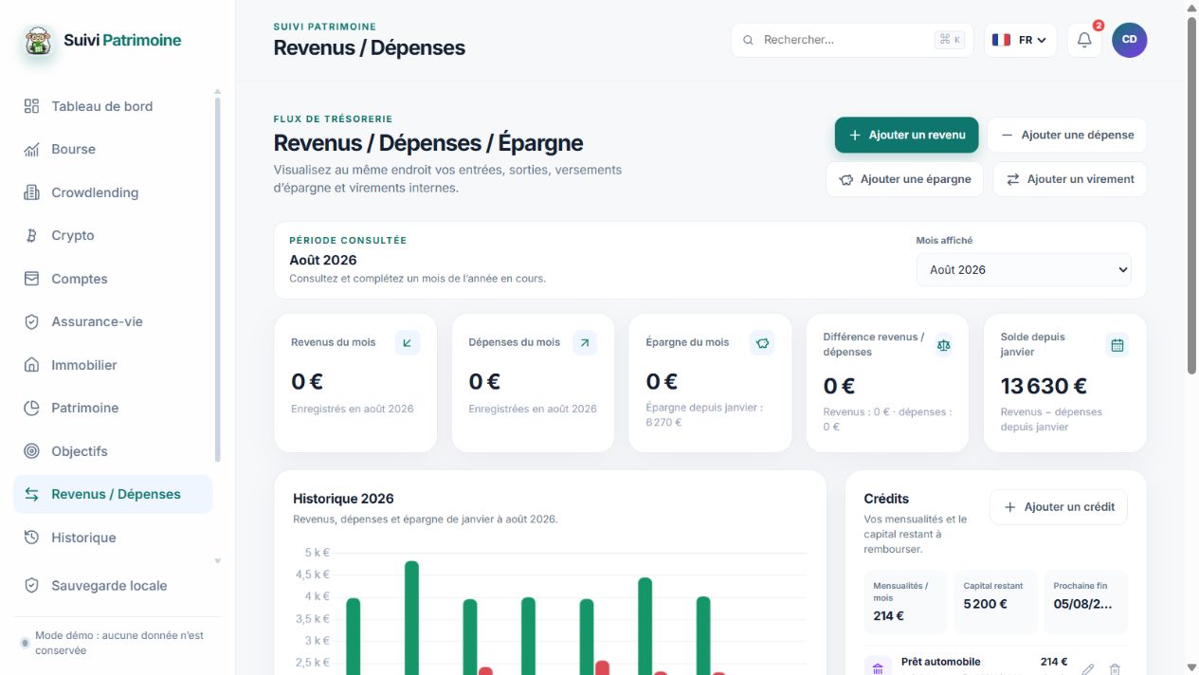Open the FR language dropdown

pyautogui.click(x=1020, y=40)
